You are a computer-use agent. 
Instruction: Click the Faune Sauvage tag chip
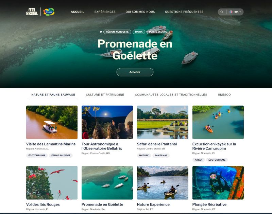coord(61,156)
